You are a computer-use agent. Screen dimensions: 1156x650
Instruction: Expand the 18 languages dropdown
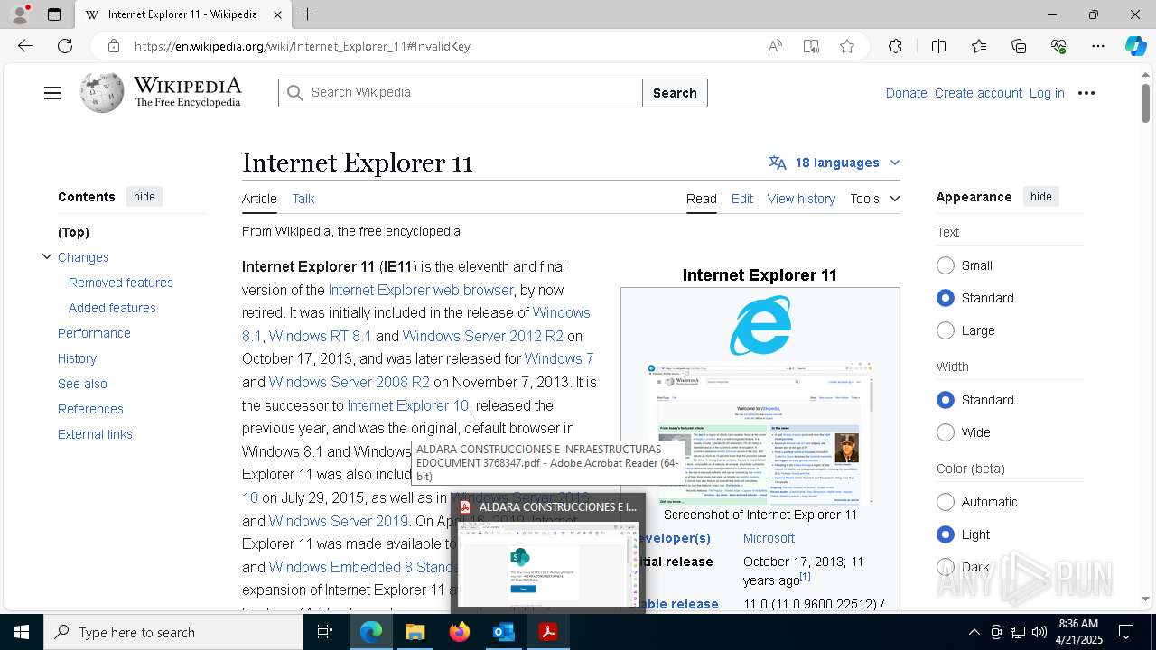(834, 162)
